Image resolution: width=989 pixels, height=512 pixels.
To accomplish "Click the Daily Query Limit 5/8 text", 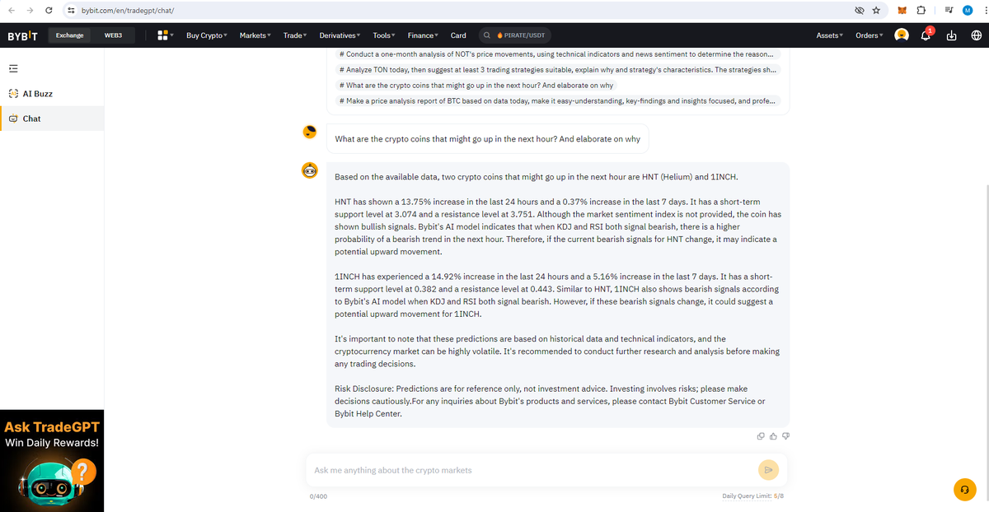I will click(753, 496).
